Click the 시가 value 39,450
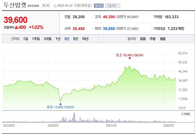Image resolution: width=195 pixels, height=134 pixels. coord(78,29)
